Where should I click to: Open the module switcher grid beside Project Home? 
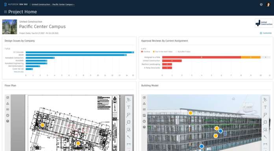(6, 12)
